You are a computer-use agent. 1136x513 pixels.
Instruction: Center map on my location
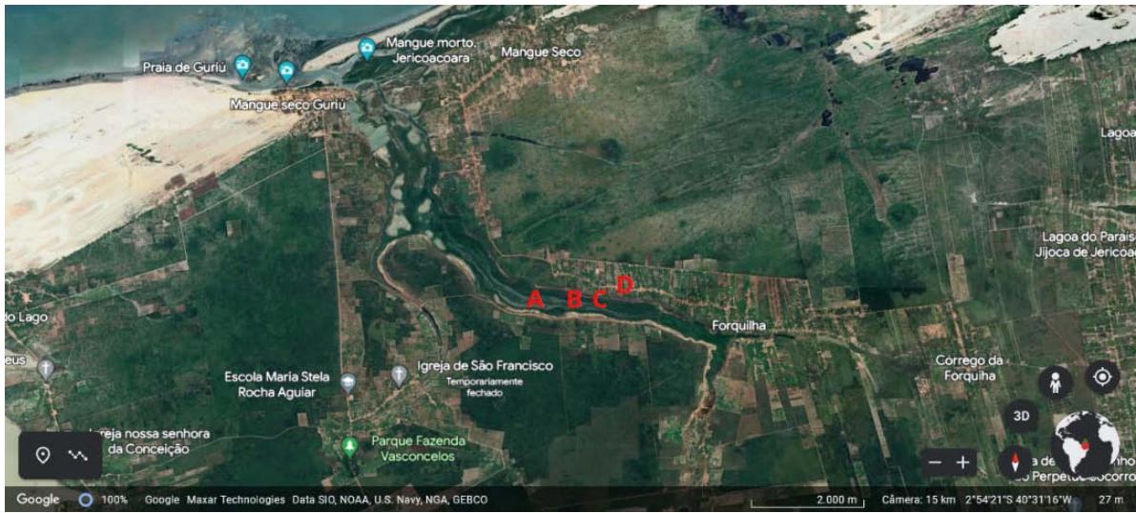click(x=1102, y=378)
